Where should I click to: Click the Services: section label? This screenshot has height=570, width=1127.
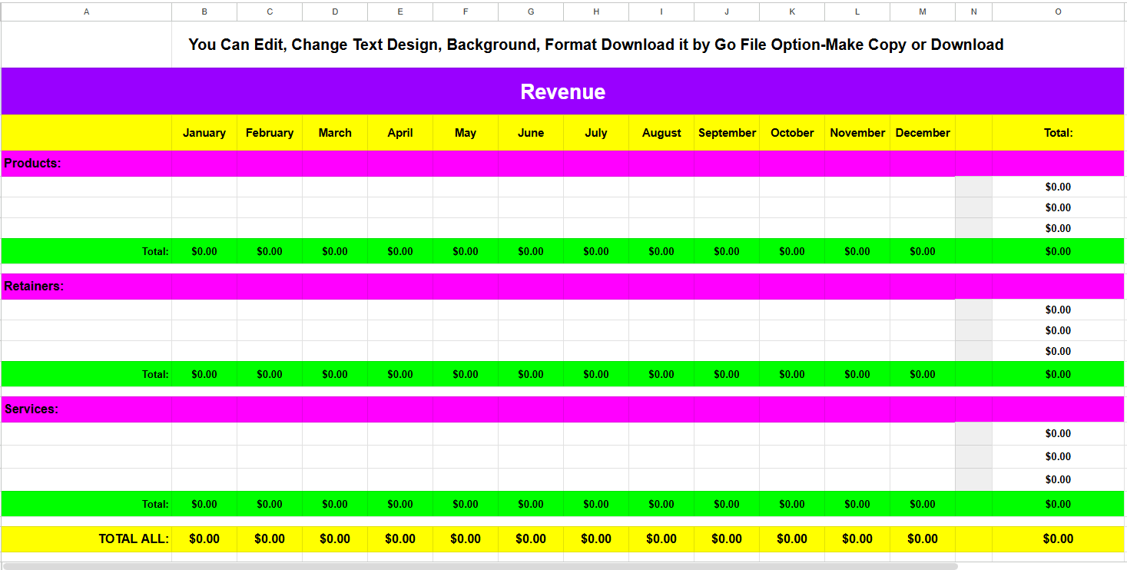pos(31,409)
